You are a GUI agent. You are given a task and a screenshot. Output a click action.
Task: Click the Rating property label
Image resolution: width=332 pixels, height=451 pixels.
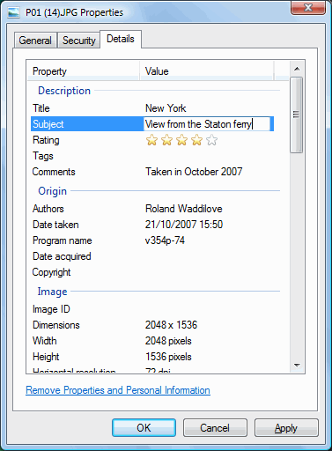pos(46,140)
